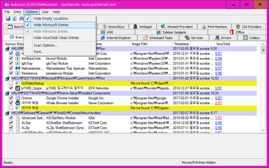Viewport: 269px width, 168px height.
Task: Click the Advanced Syst... entry file icon
Action: 18,118
